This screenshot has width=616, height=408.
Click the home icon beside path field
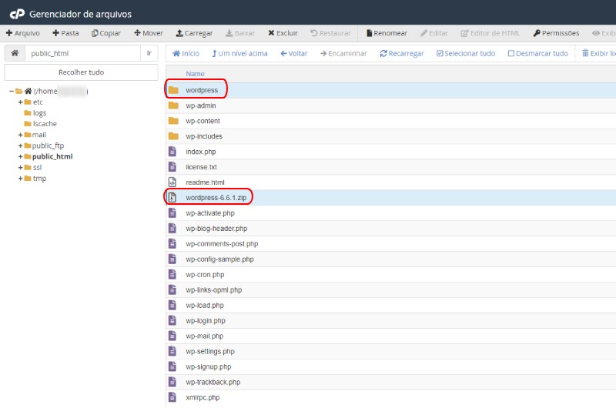point(15,53)
